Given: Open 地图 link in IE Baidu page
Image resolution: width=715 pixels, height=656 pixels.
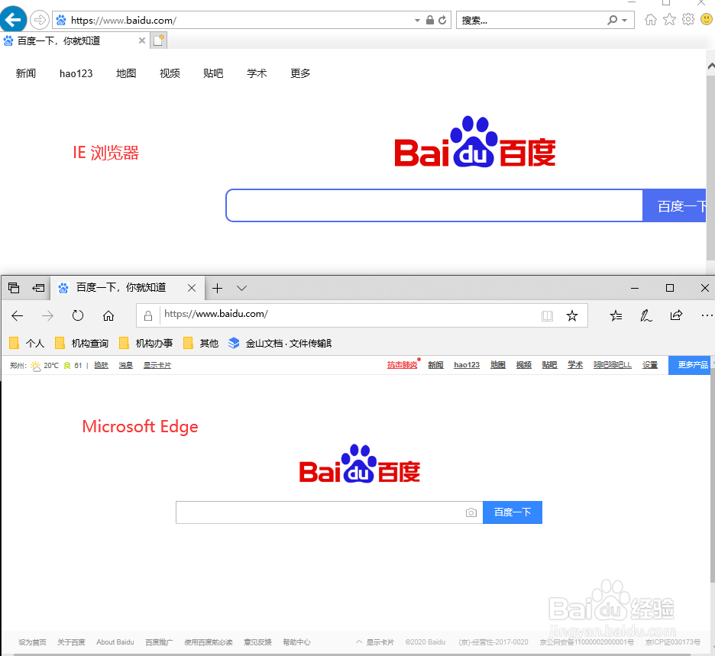Looking at the screenshot, I should pos(126,73).
